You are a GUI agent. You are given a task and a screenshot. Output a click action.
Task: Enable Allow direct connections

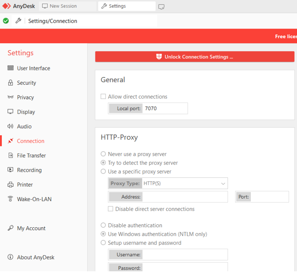tap(103, 96)
